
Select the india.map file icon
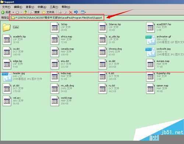pos(55,77)
